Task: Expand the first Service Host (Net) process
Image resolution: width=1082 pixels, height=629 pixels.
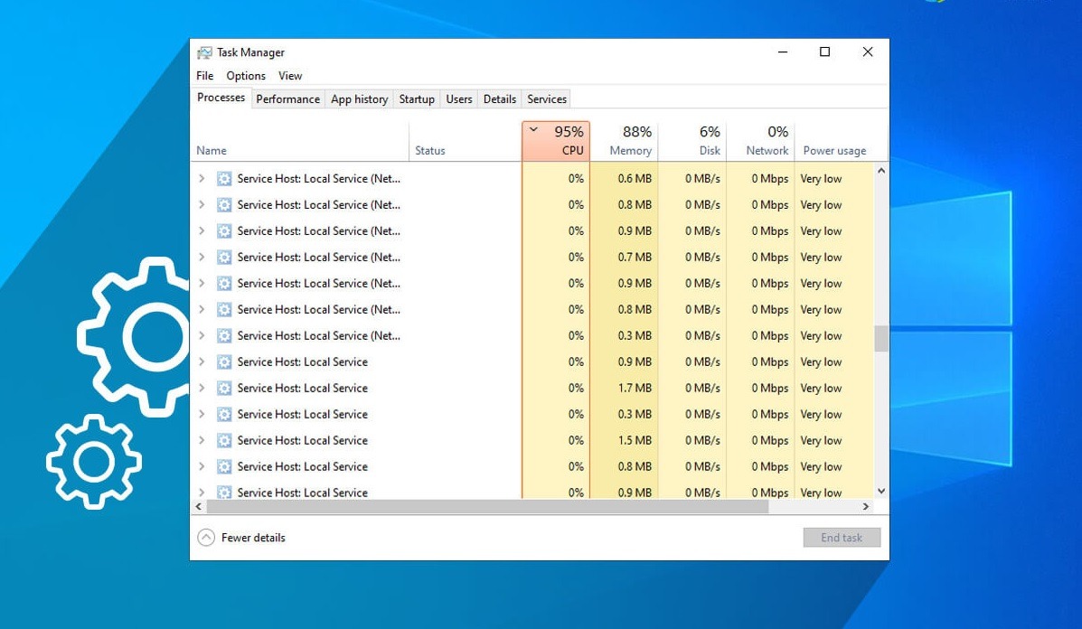Action: tap(201, 178)
